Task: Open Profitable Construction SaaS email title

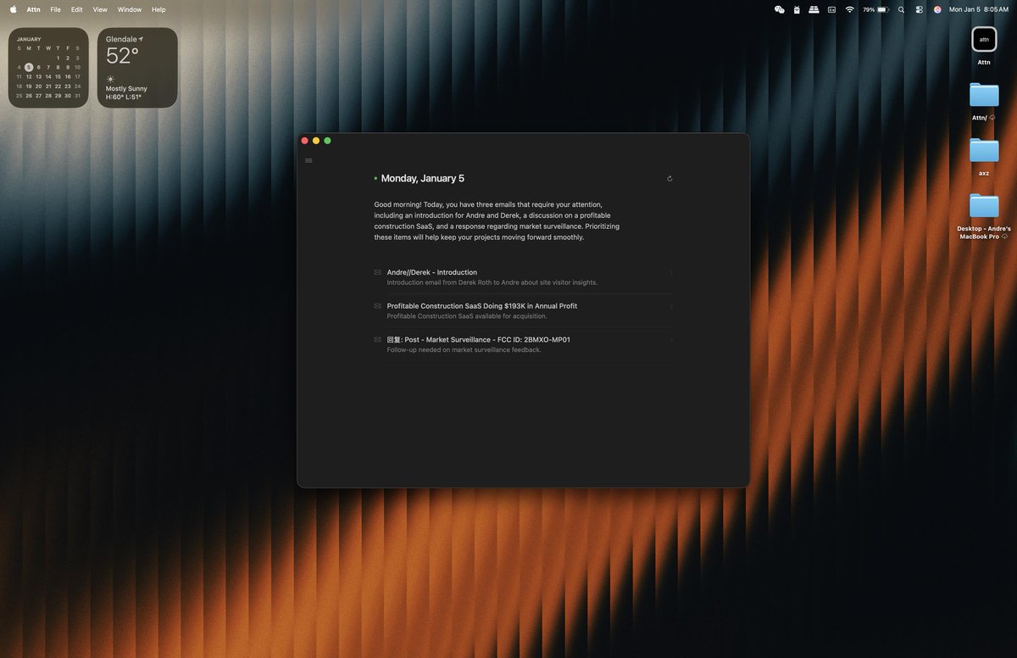Action: click(x=481, y=306)
